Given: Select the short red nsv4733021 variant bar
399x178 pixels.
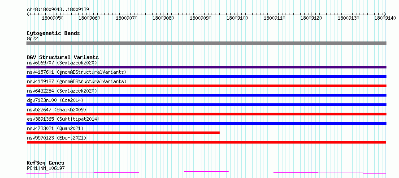Looking at the screenshot, I should [123, 133].
